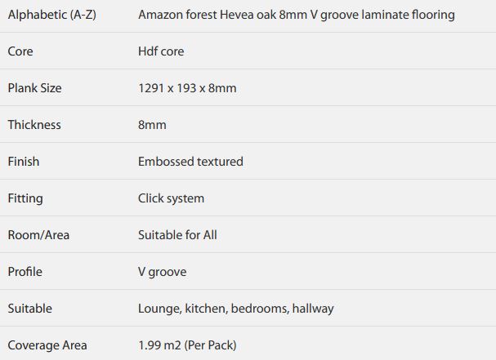Select the Lounge, kitchen, bedrooms, hallway text

(x=236, y=309)
